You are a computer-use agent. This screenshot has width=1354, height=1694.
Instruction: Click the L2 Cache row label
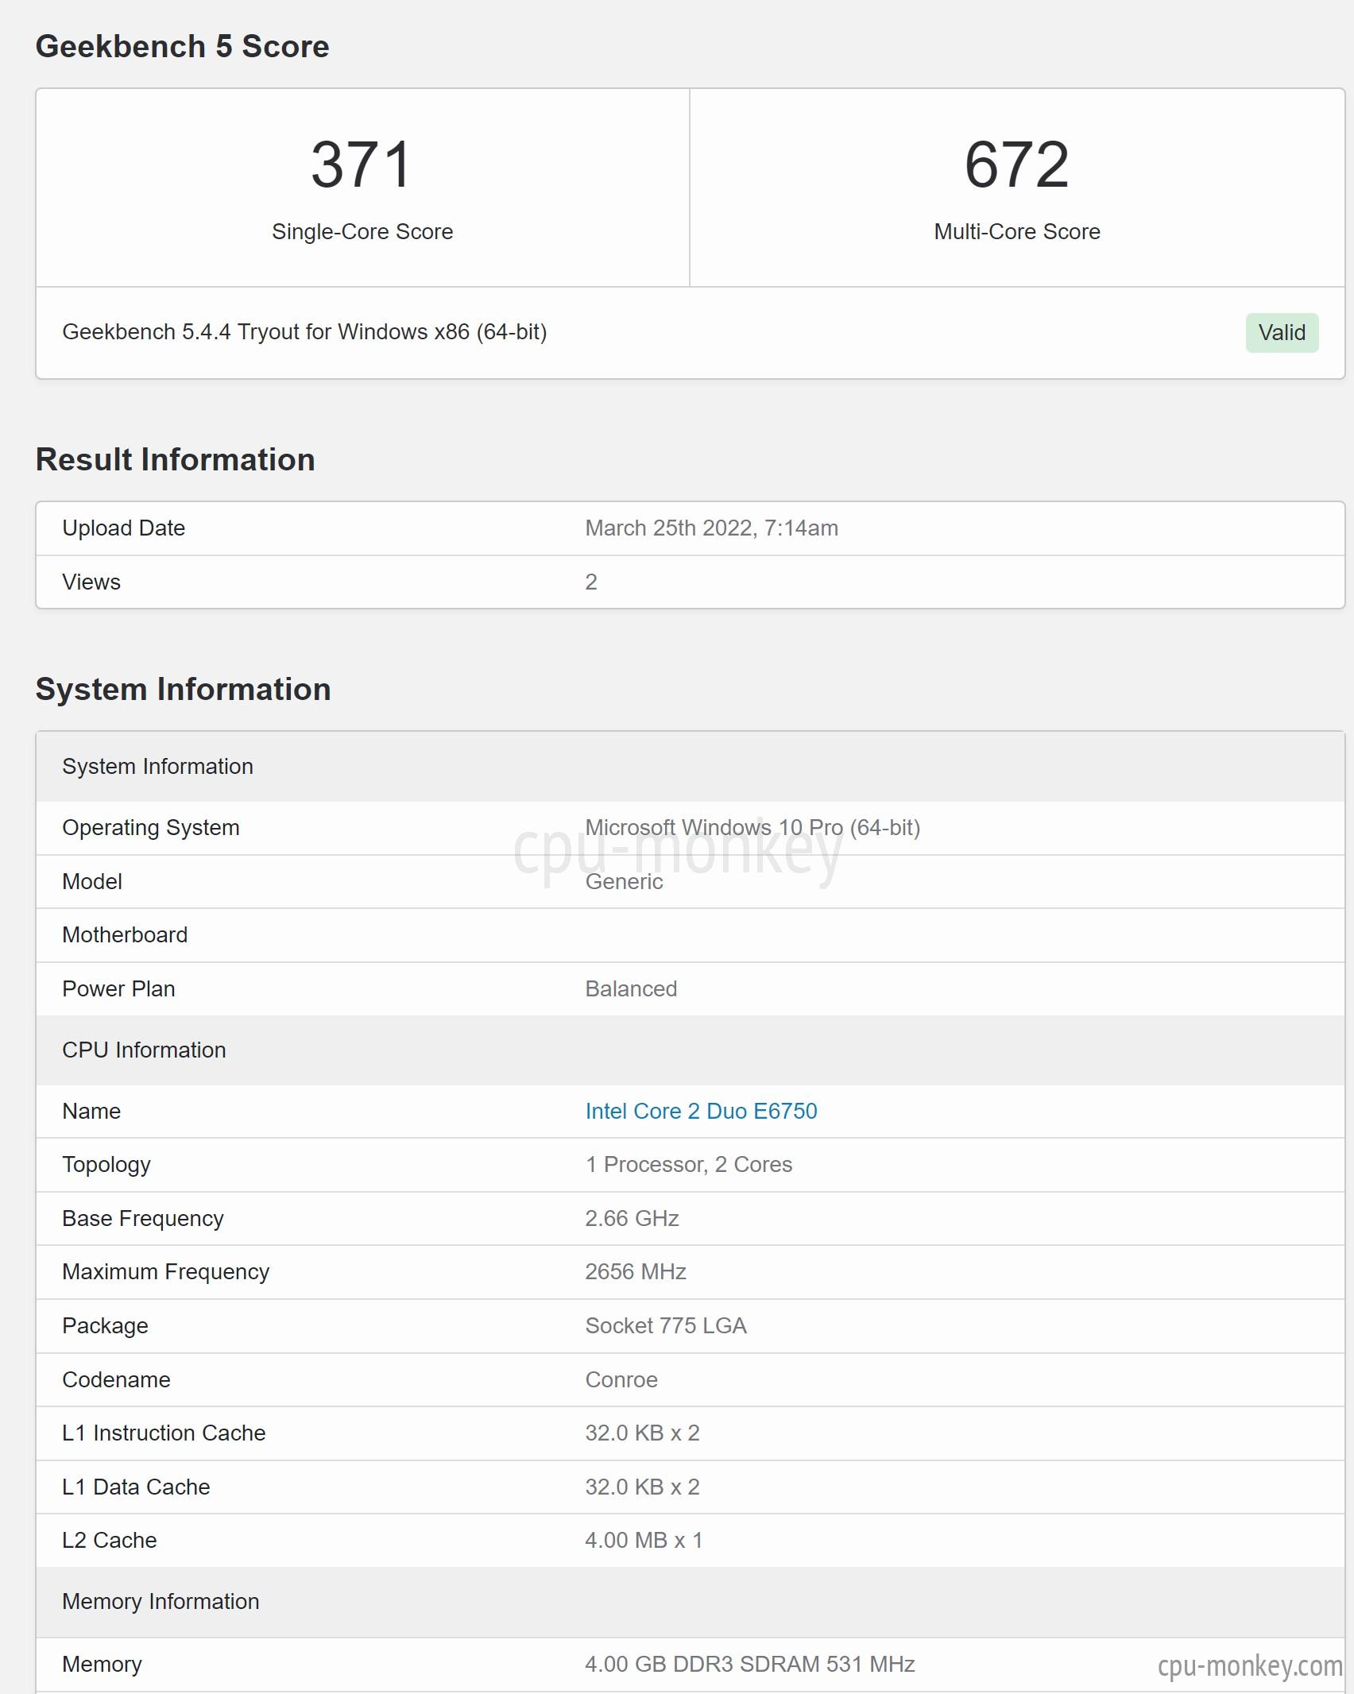(x=109, y=1540)
